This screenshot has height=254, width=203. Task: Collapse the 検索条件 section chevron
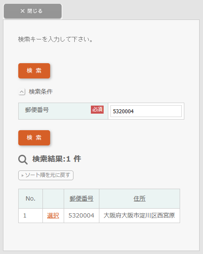click(22, 92)
